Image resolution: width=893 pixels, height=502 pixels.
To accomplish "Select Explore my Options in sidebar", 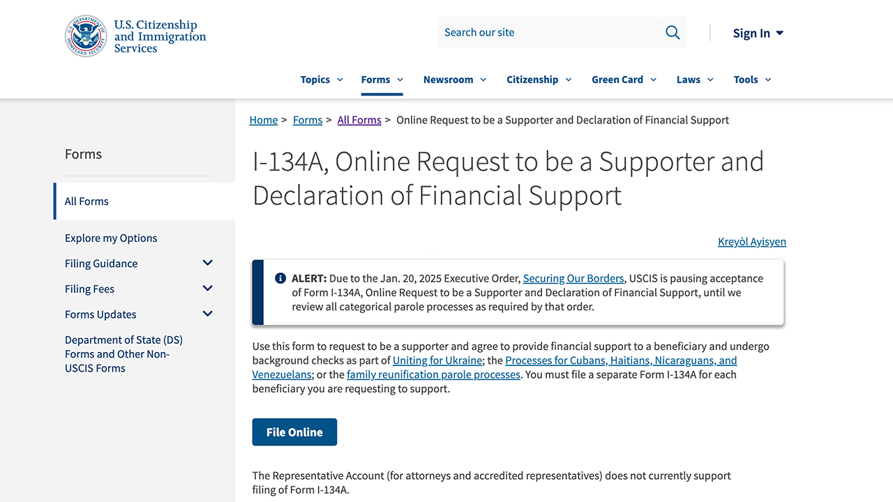I will 111,238.
